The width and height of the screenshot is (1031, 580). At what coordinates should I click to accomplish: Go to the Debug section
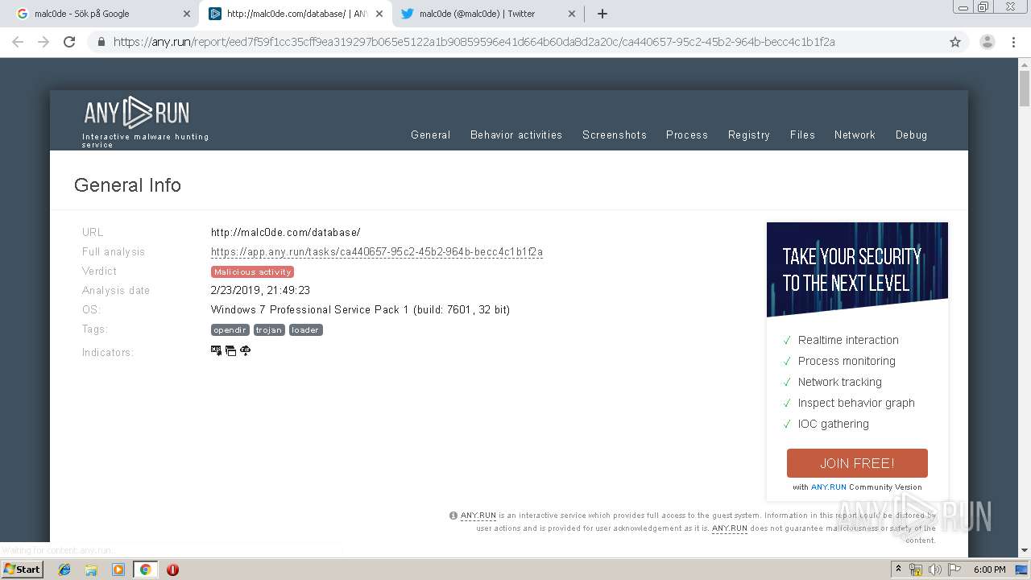[911, 135]
